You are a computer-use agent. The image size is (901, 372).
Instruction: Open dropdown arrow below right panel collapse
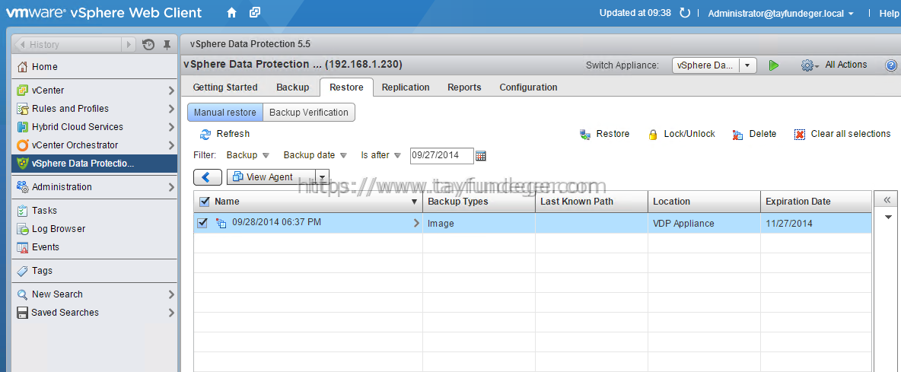(888, 217)
